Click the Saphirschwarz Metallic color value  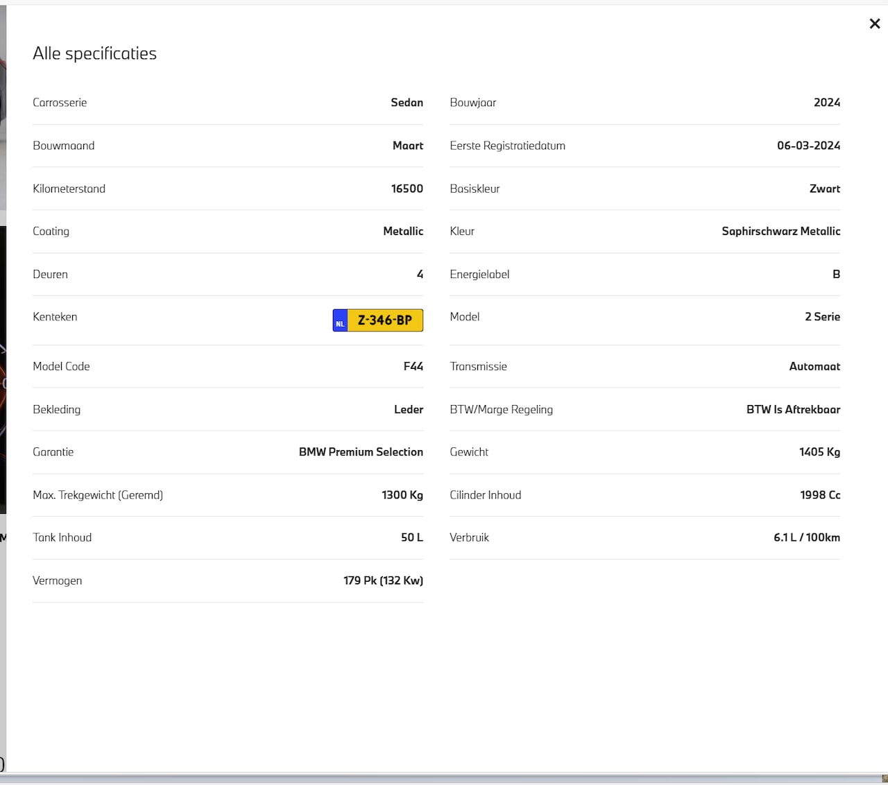click(780, 232)
